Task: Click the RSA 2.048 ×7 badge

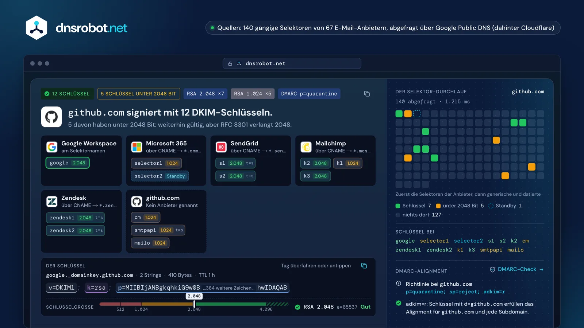Action: click(x=205, y=94)
